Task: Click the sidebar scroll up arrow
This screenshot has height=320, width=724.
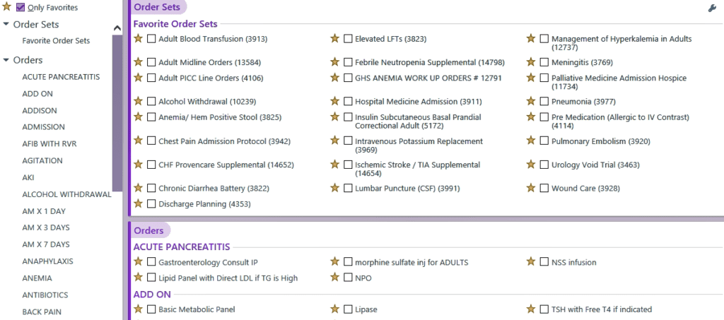Action: pos(117,28)
